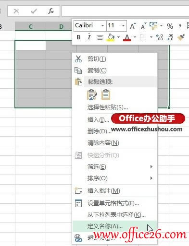This screenshot has width=189, height=246.
Task: Select 清除内容(N) menu entry
Action: point(114,143)
